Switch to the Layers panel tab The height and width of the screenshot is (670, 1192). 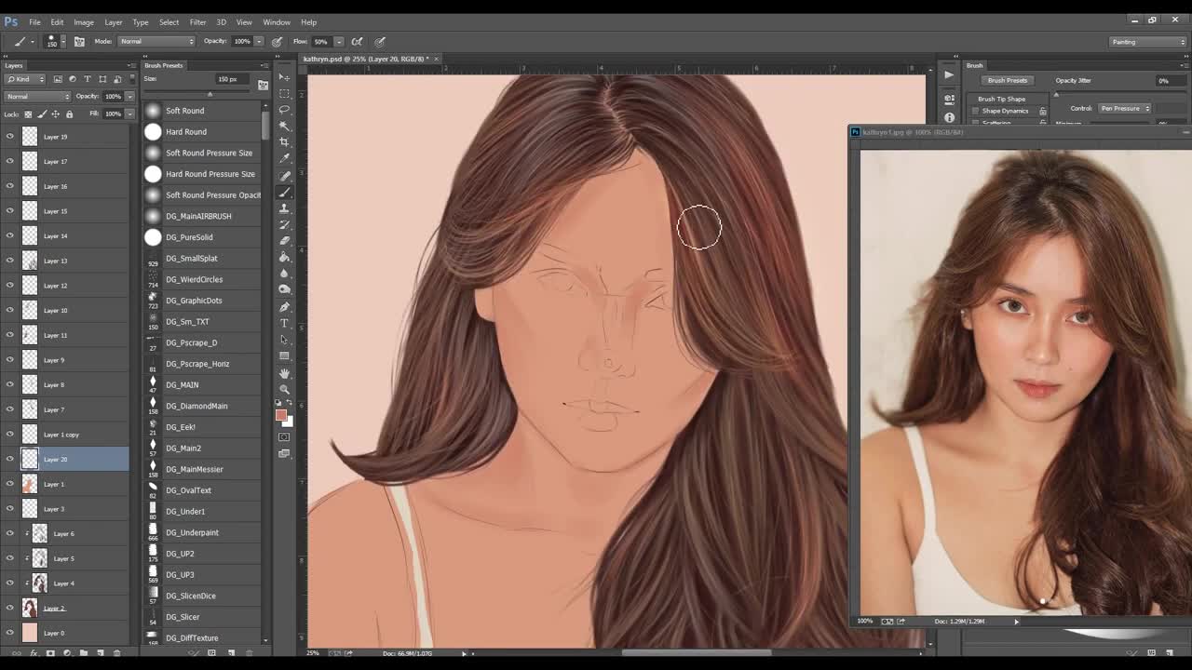pyautogui.click(x=14, y=65)
